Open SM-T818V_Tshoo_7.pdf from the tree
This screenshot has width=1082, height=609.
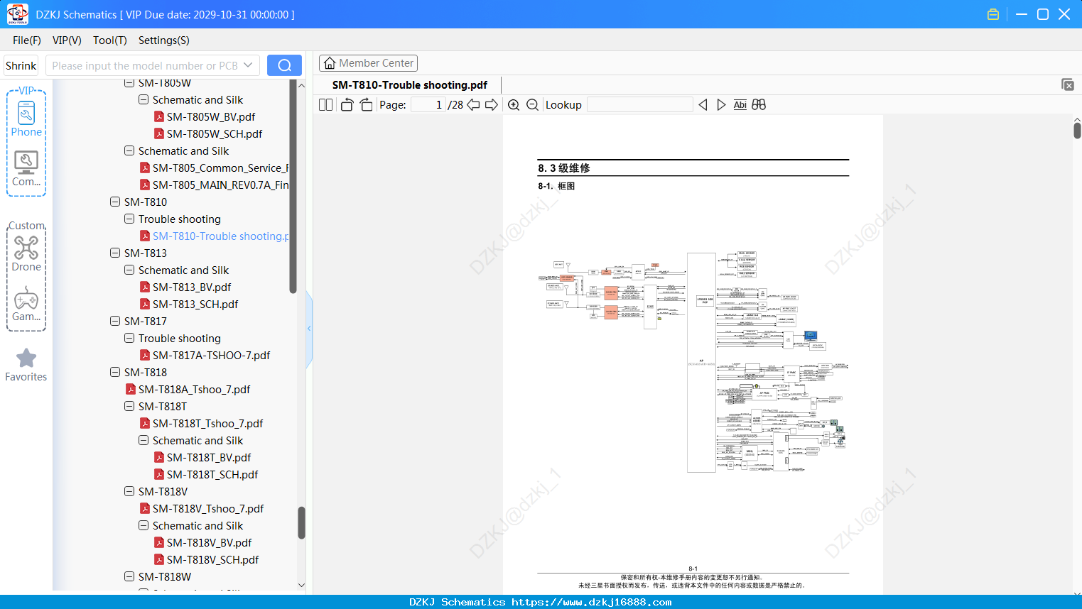[208, 509]
